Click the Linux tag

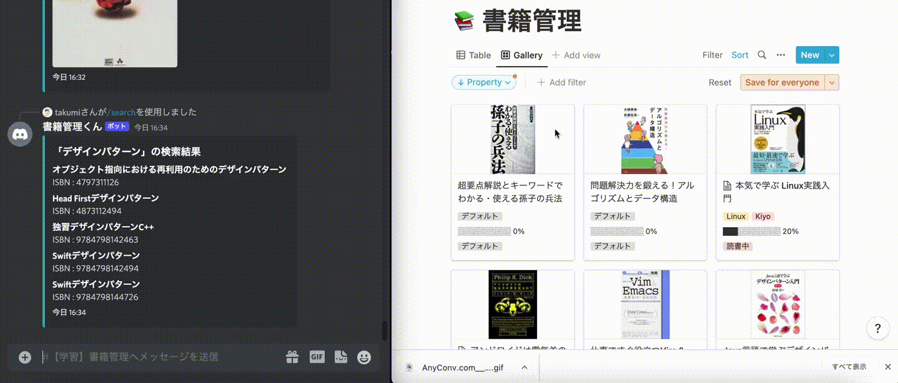tap(736, 216)
